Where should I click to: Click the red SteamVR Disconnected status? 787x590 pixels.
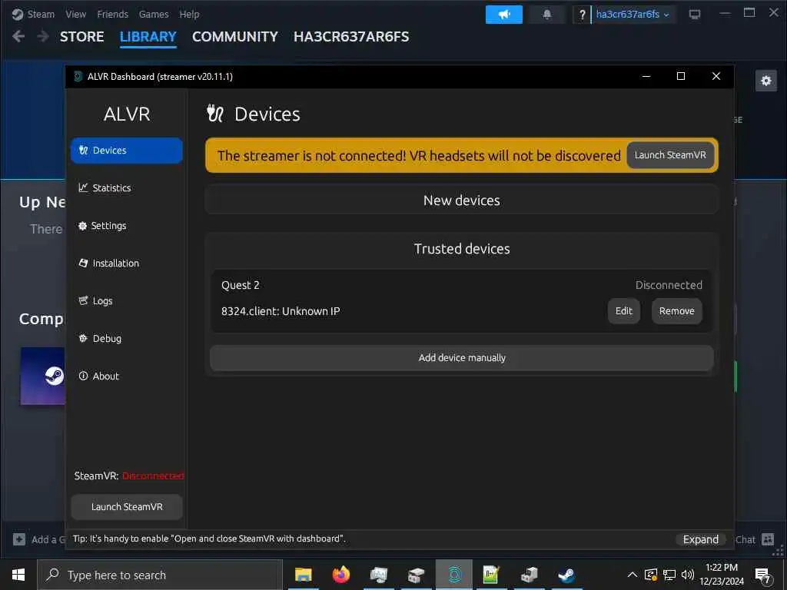click(153, 476)
